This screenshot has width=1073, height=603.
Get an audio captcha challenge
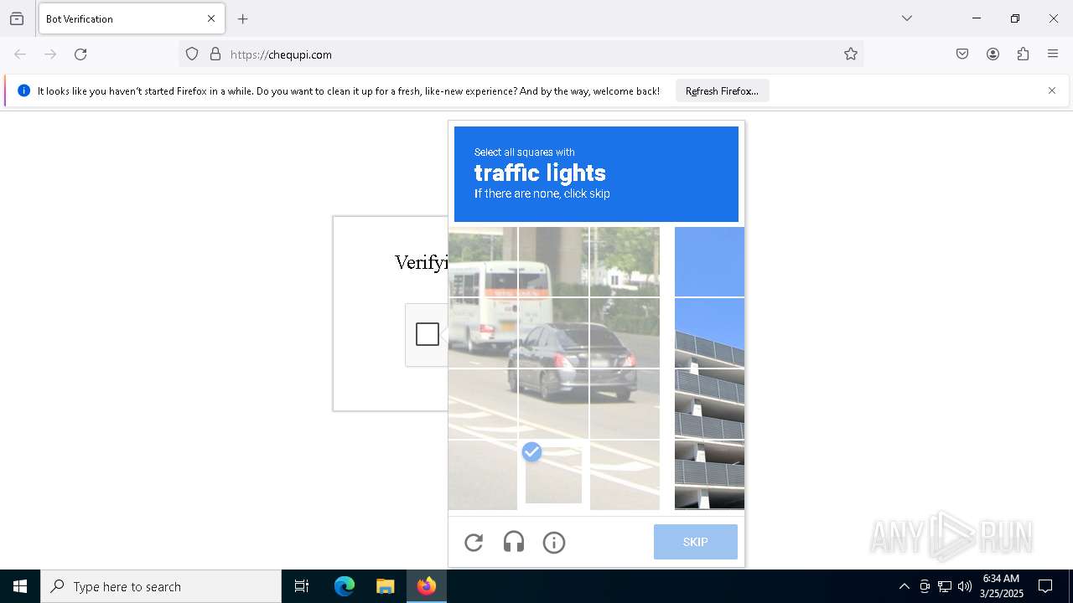click(x=514, y=543)
